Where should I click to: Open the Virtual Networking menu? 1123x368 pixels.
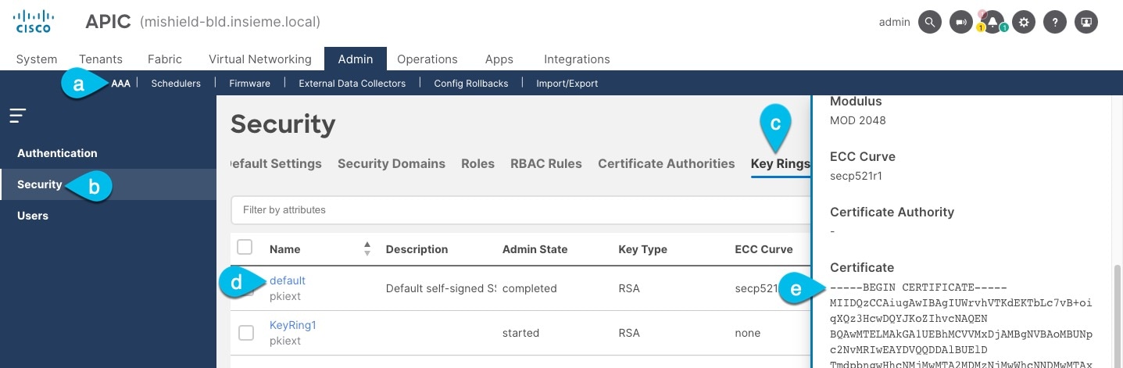260,59
